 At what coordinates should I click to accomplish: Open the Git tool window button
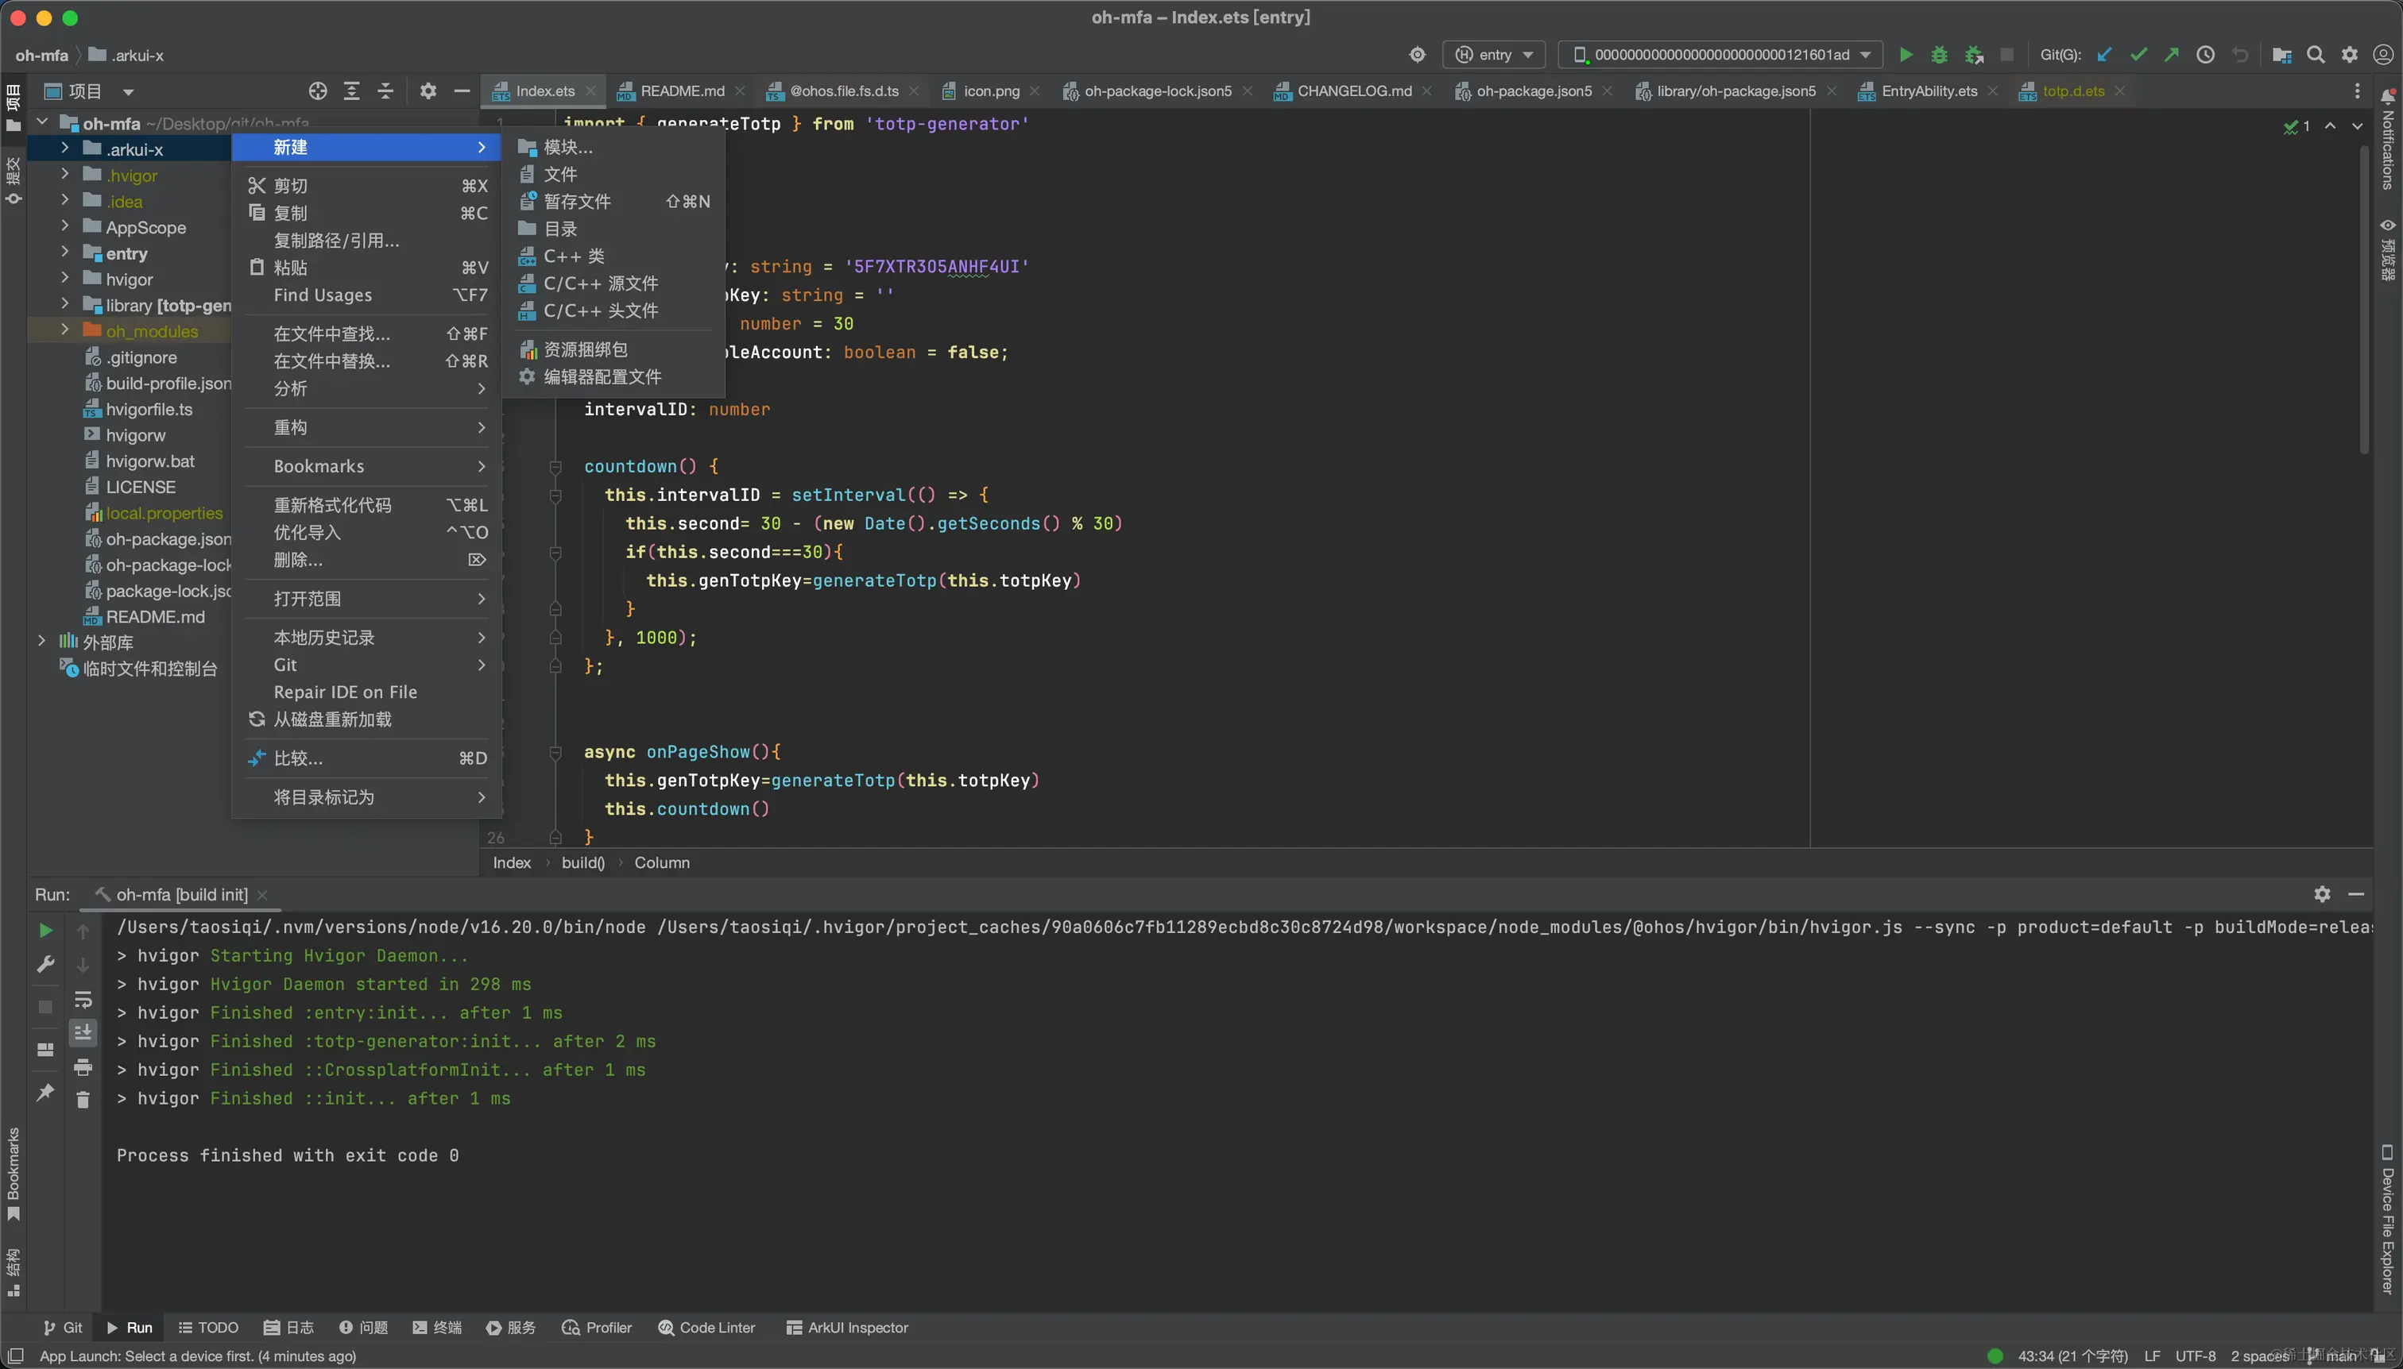coord(63,1328)
